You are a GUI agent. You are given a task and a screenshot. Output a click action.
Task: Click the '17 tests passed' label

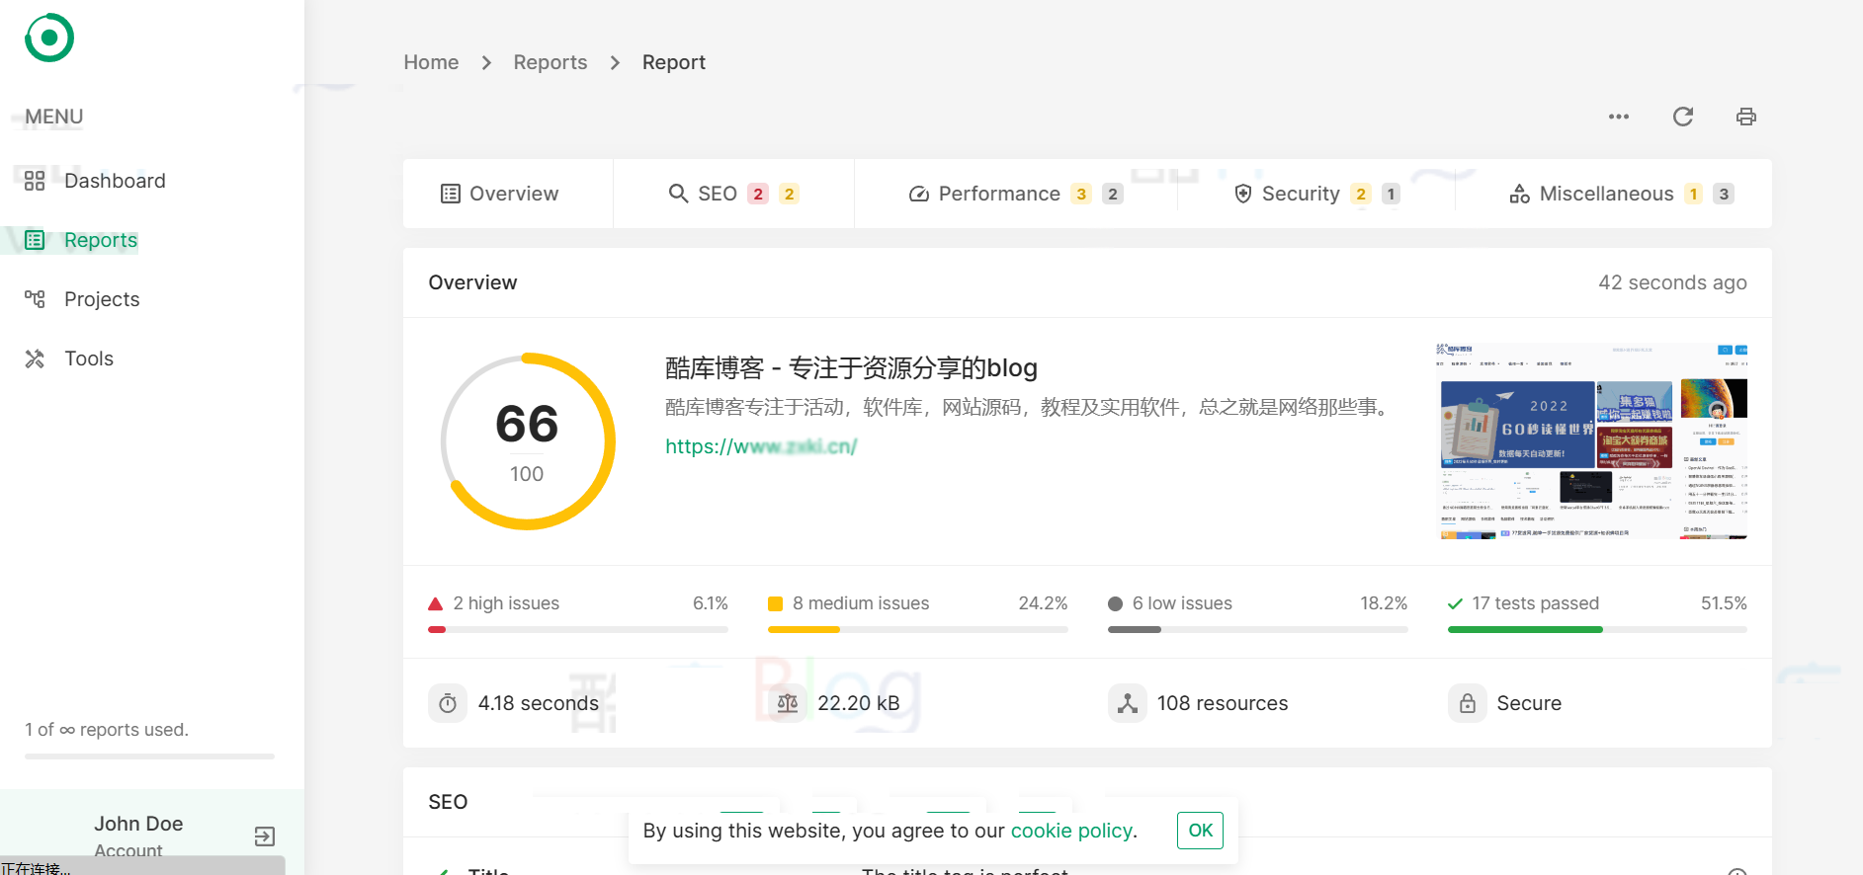(1535, 603)
